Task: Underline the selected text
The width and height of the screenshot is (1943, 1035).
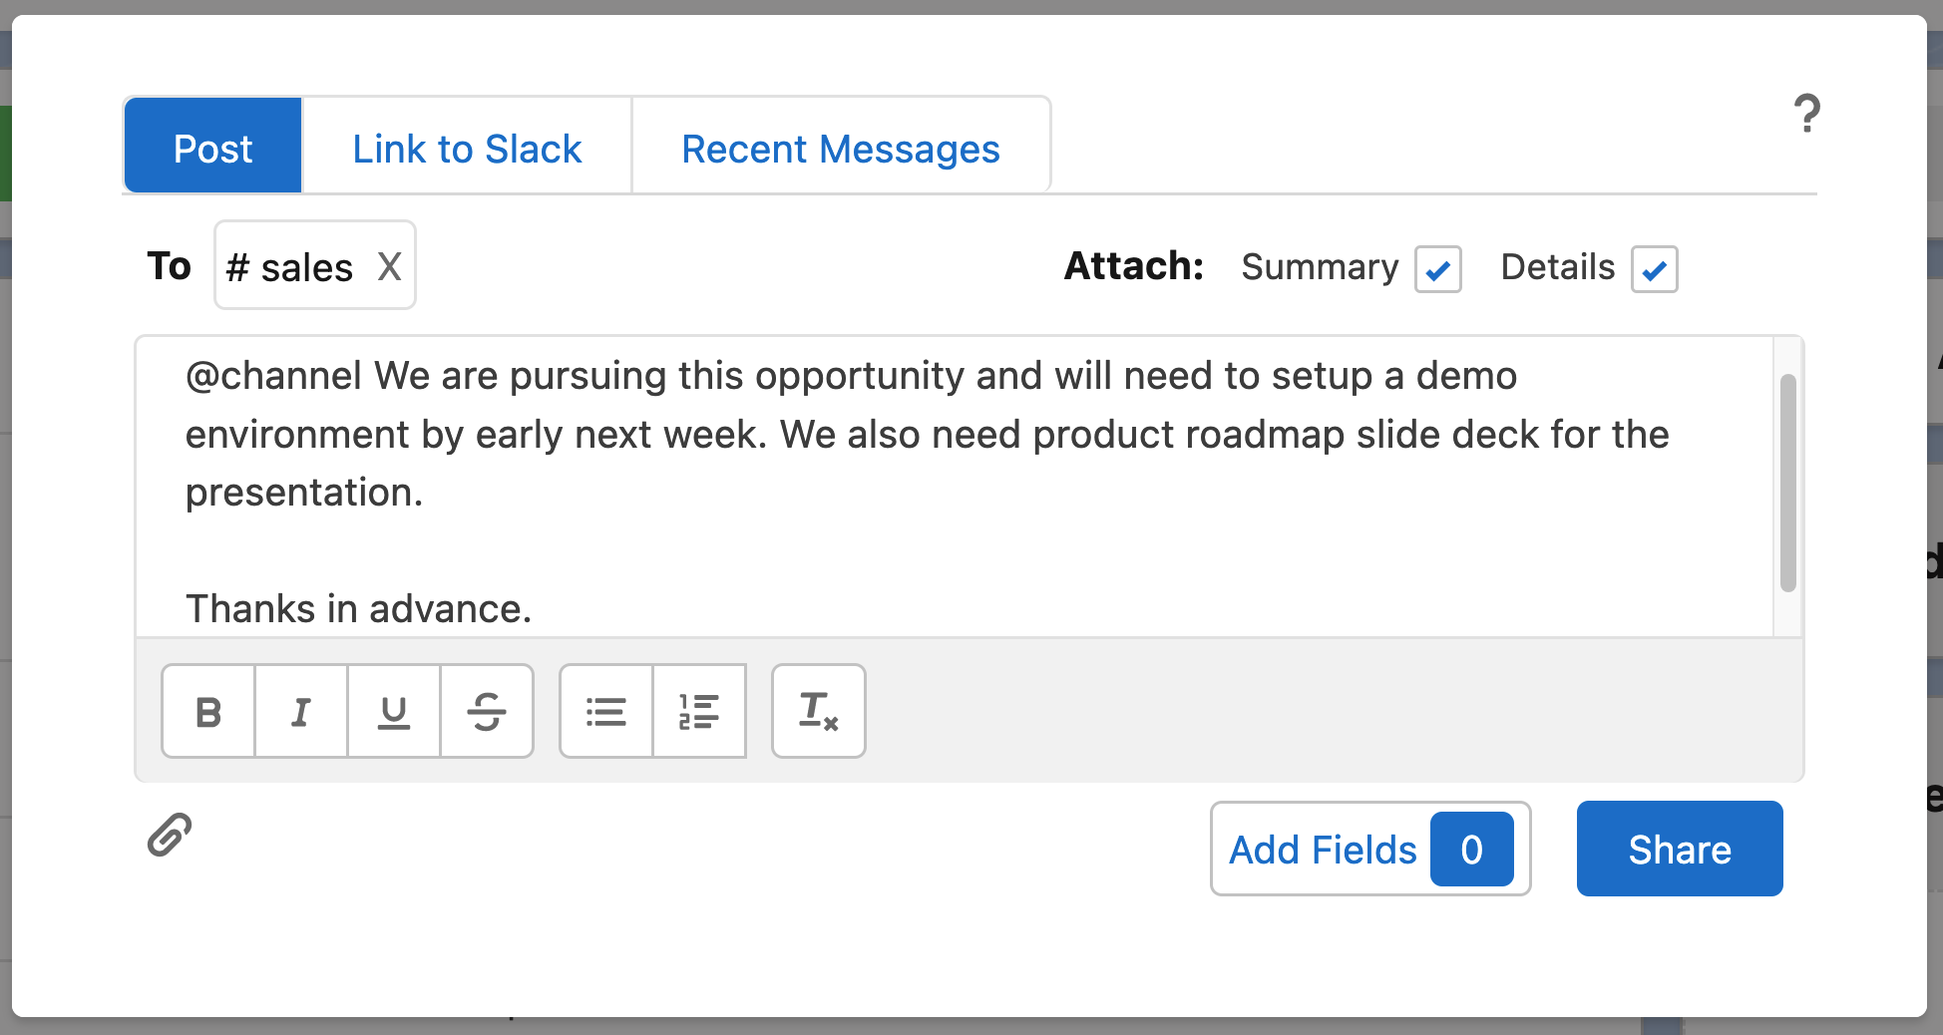Action: tap(394, 712)
